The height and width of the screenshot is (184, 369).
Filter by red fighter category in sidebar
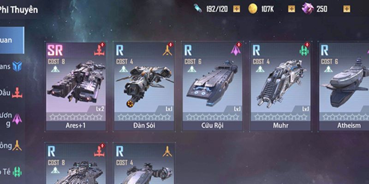12,93
